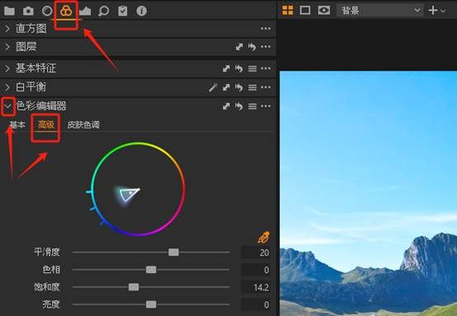Collapse the 色彩编辑器 panel
The width and height of the screenshot is (457, 316).
coord(8,106)
